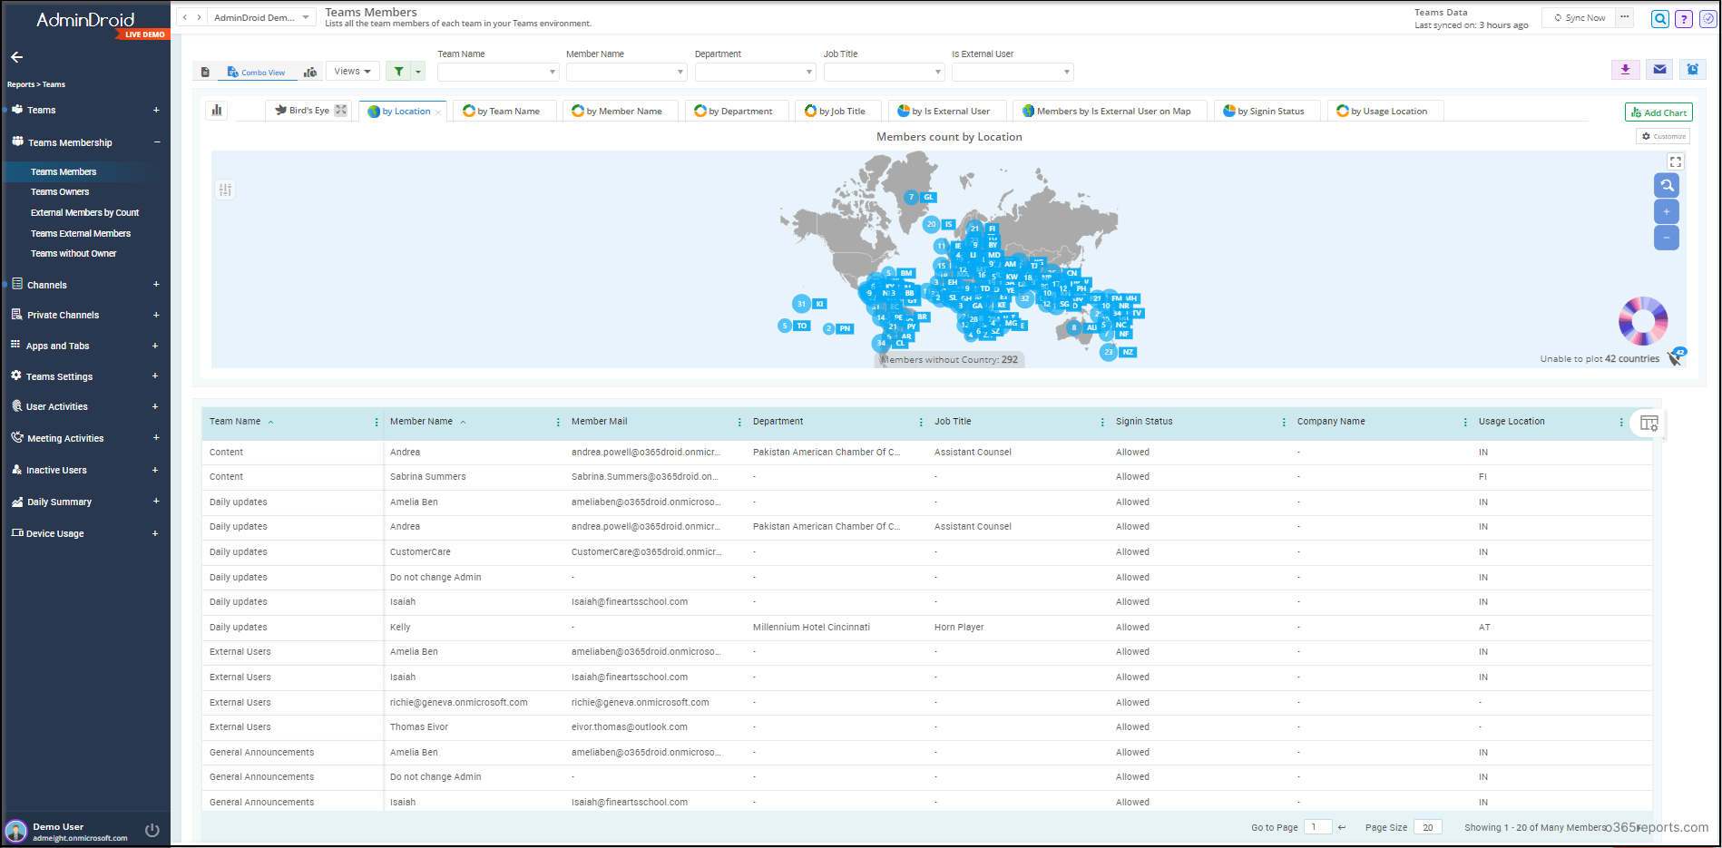Zoom in on the map
Screen dimensions: 1722x848
pos(1667,211)
